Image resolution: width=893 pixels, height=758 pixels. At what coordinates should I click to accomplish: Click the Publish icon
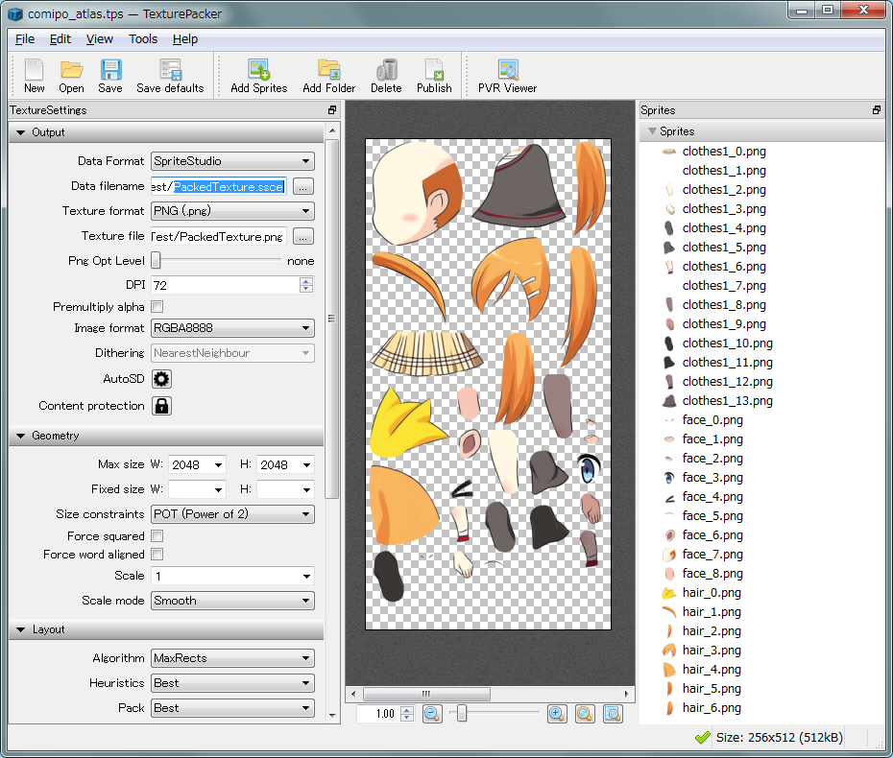pos(434,69)
